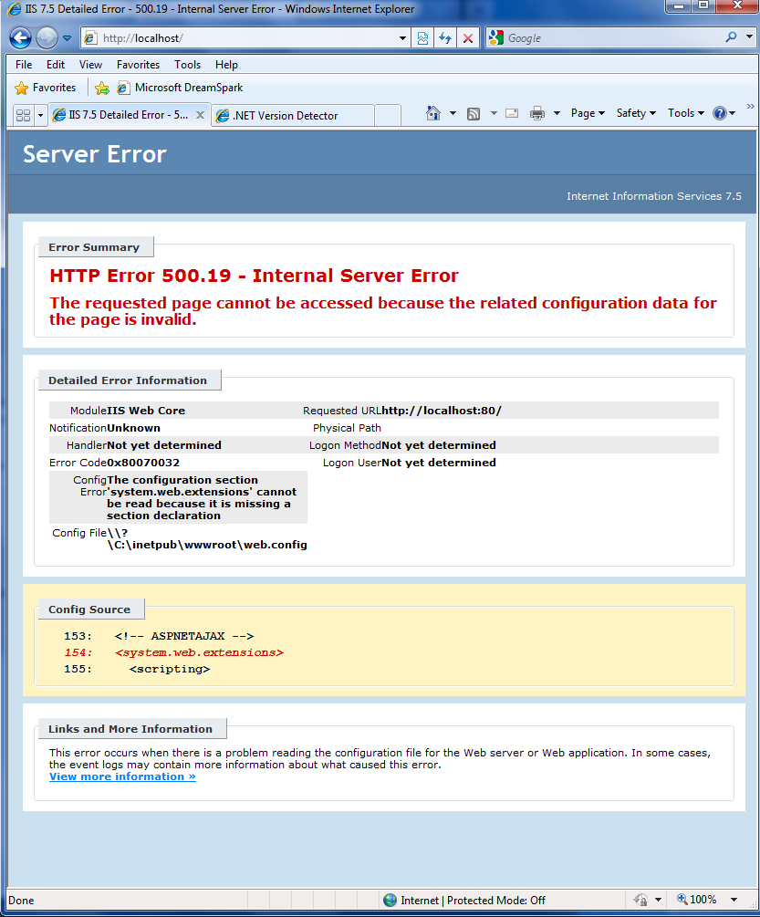Click the HTTP Error 500.19 heading
The image size is (760, 917).
(x=255, y=276)
